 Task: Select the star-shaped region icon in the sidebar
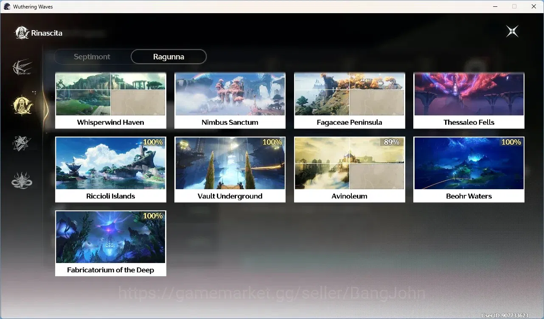pyautogui.click(x=22, y=143)
